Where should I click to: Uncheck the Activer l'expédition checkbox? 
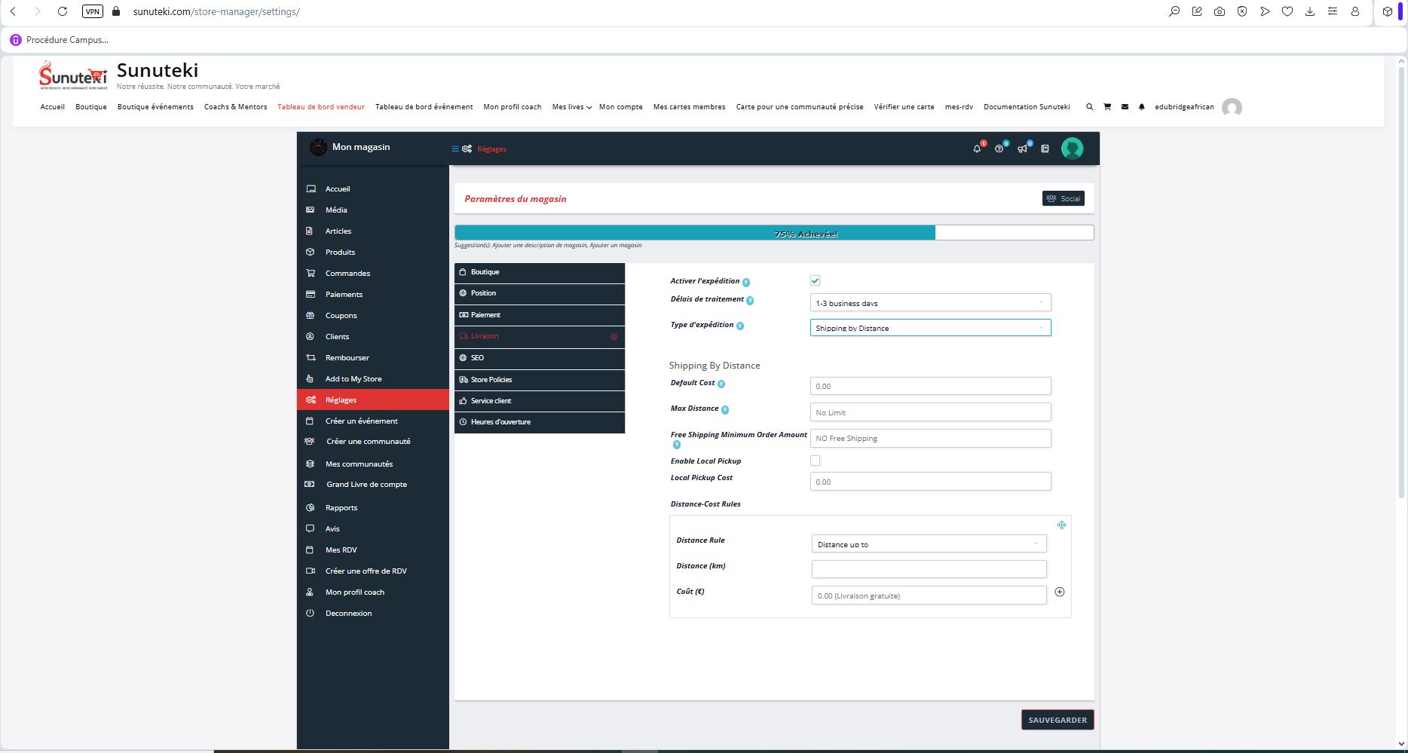click(x=815, y=280)
